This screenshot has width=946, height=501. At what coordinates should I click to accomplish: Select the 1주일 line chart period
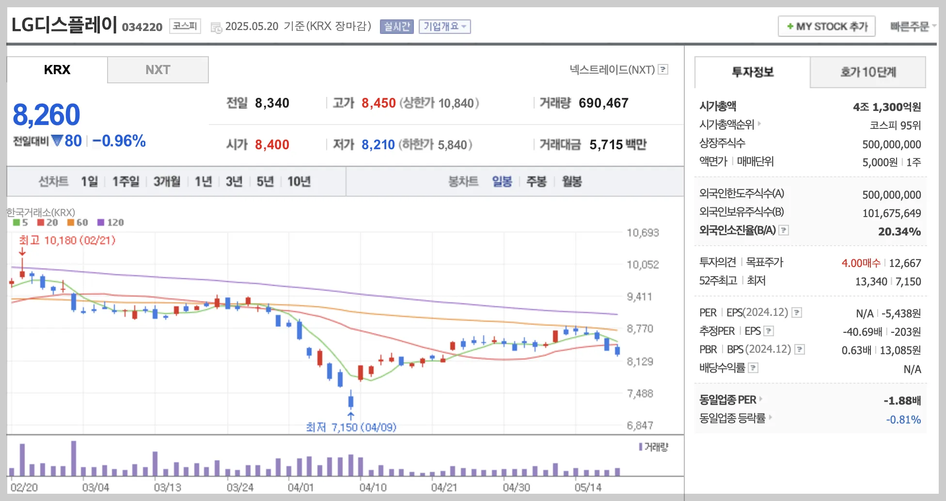(x=126, y=182)
